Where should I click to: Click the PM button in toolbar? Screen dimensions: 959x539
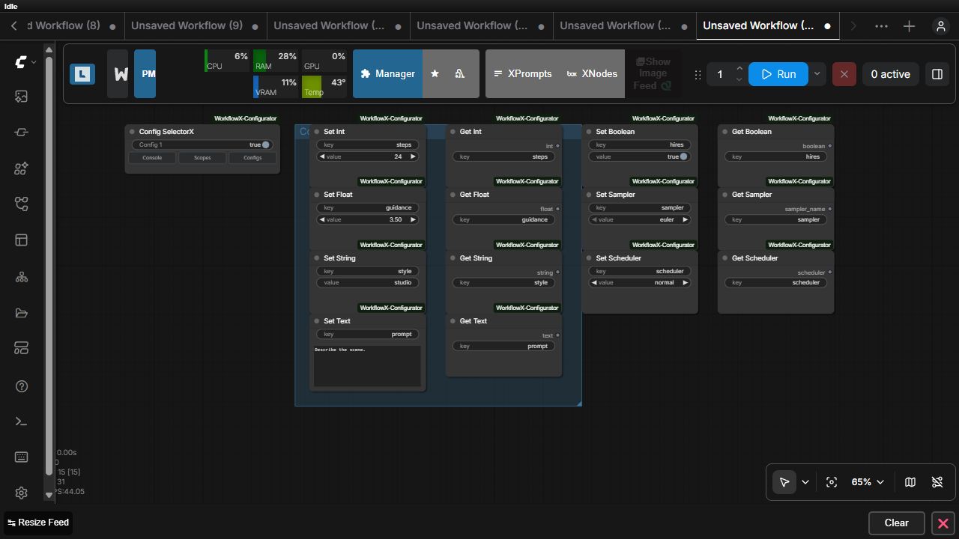click(145, 73)
